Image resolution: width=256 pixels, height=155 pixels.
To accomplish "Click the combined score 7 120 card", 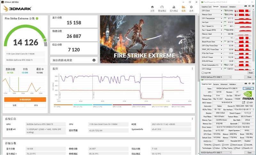I will (x=74, y=48).
